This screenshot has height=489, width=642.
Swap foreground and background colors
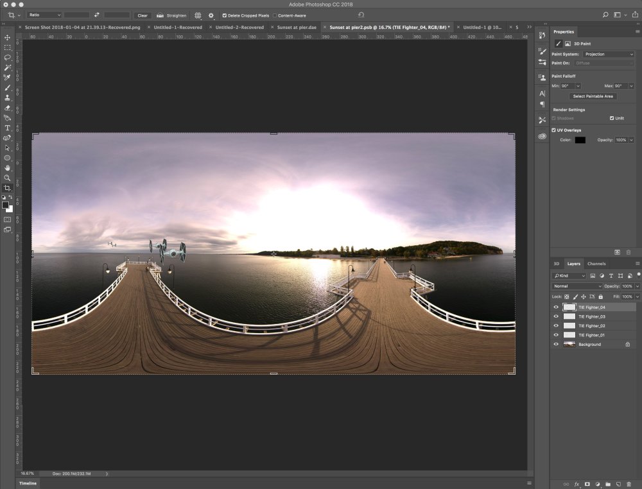(11, 197)
